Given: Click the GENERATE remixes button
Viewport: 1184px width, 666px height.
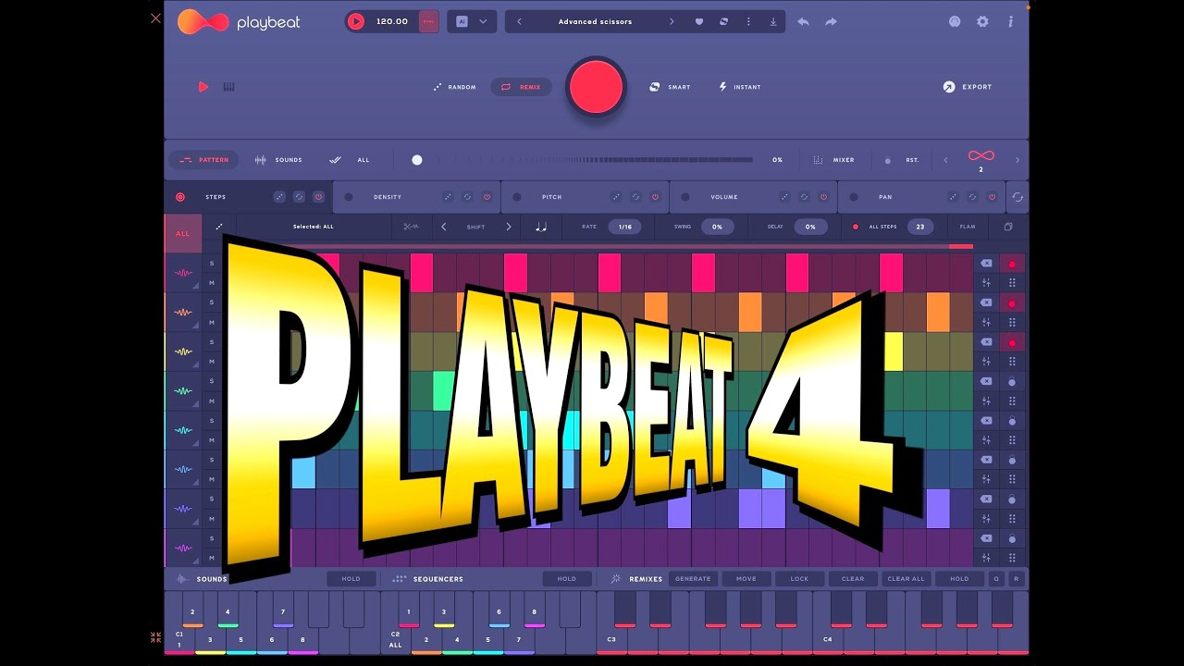Looking at the screenshot, I should coord(693,579).
